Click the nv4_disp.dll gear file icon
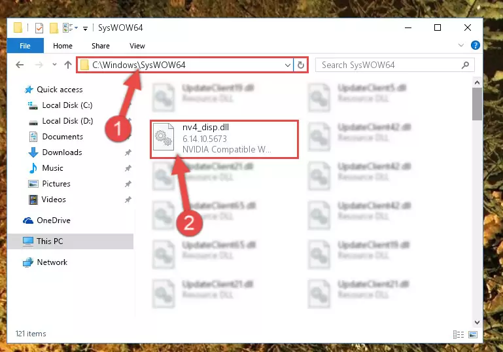 point(164,137)
